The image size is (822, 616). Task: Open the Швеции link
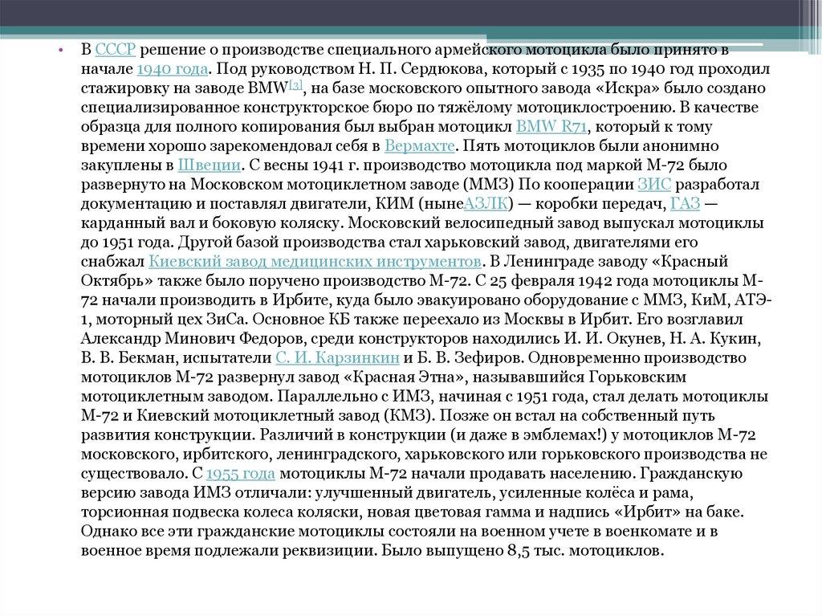tap(208, 165)
